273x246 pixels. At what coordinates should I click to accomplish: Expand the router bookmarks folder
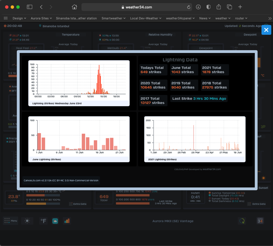tap(241, 18)
